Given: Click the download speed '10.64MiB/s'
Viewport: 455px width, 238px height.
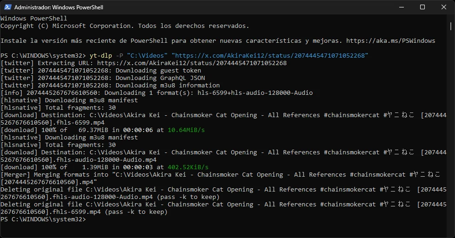Looking at the screenshot, I should tap(186, 130).
